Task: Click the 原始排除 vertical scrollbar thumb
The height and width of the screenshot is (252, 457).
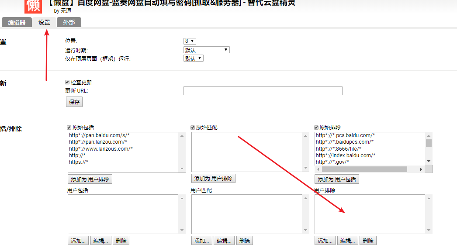Action: tap(429, 143)
